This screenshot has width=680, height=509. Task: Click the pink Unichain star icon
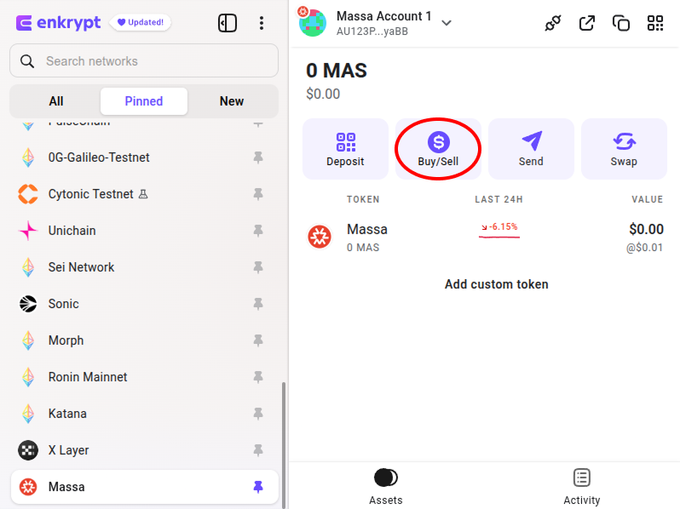pos(28,231)
